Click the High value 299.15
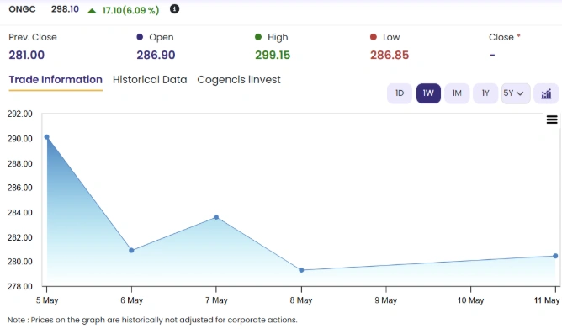This screenshot has height=329, width=562. click(x=273, y=55)
